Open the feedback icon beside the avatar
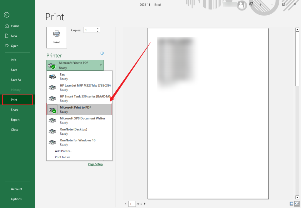 pyautogui.click(x=251, y=4)
